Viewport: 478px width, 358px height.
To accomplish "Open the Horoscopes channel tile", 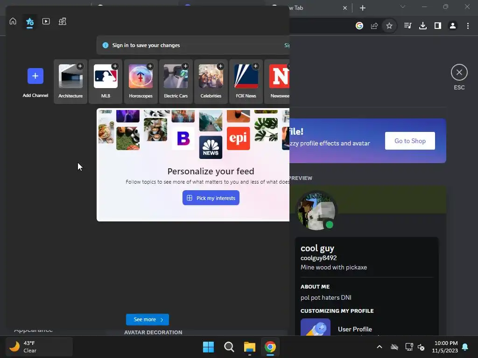I will click(x=141, y=82).
